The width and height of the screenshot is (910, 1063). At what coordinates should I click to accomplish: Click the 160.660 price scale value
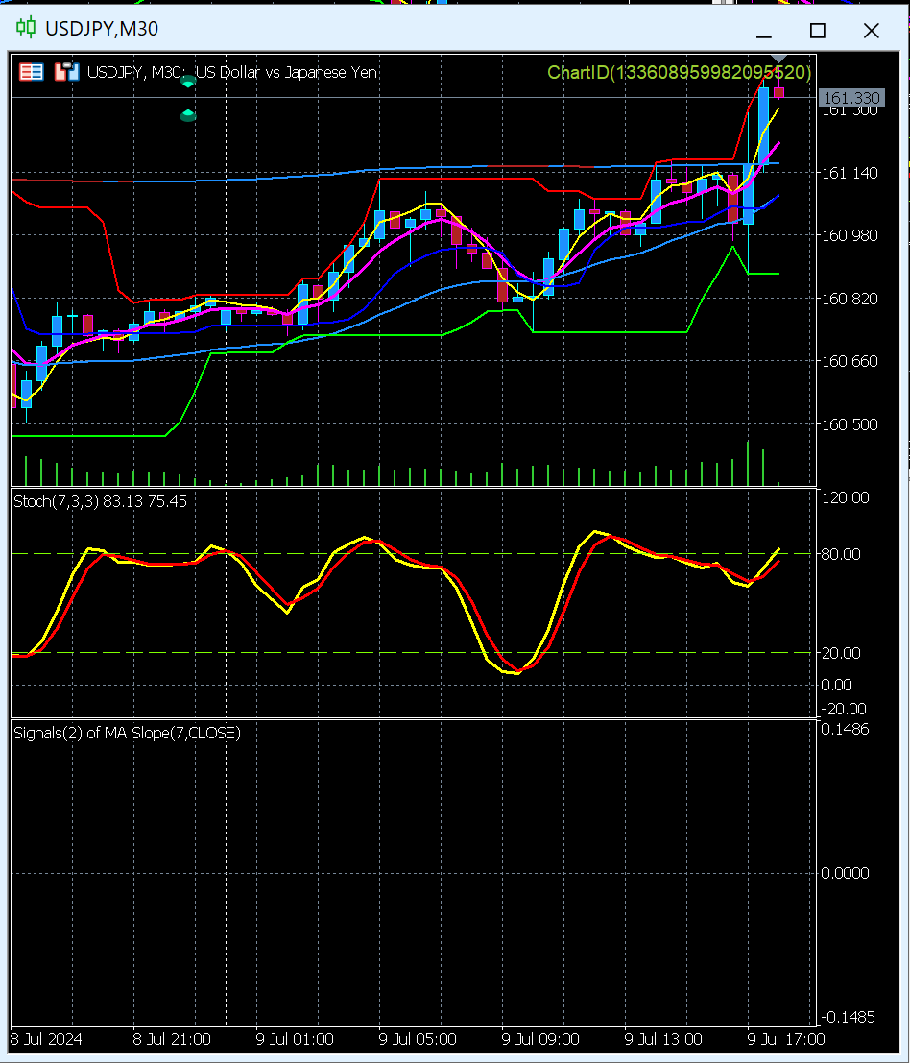[x=850, y=361]
